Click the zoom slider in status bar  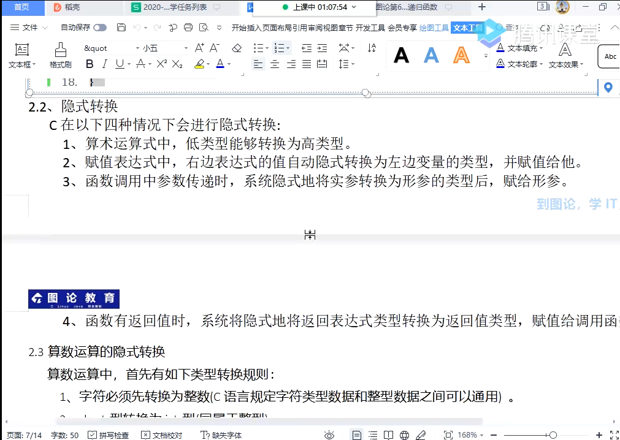[553, 435]
